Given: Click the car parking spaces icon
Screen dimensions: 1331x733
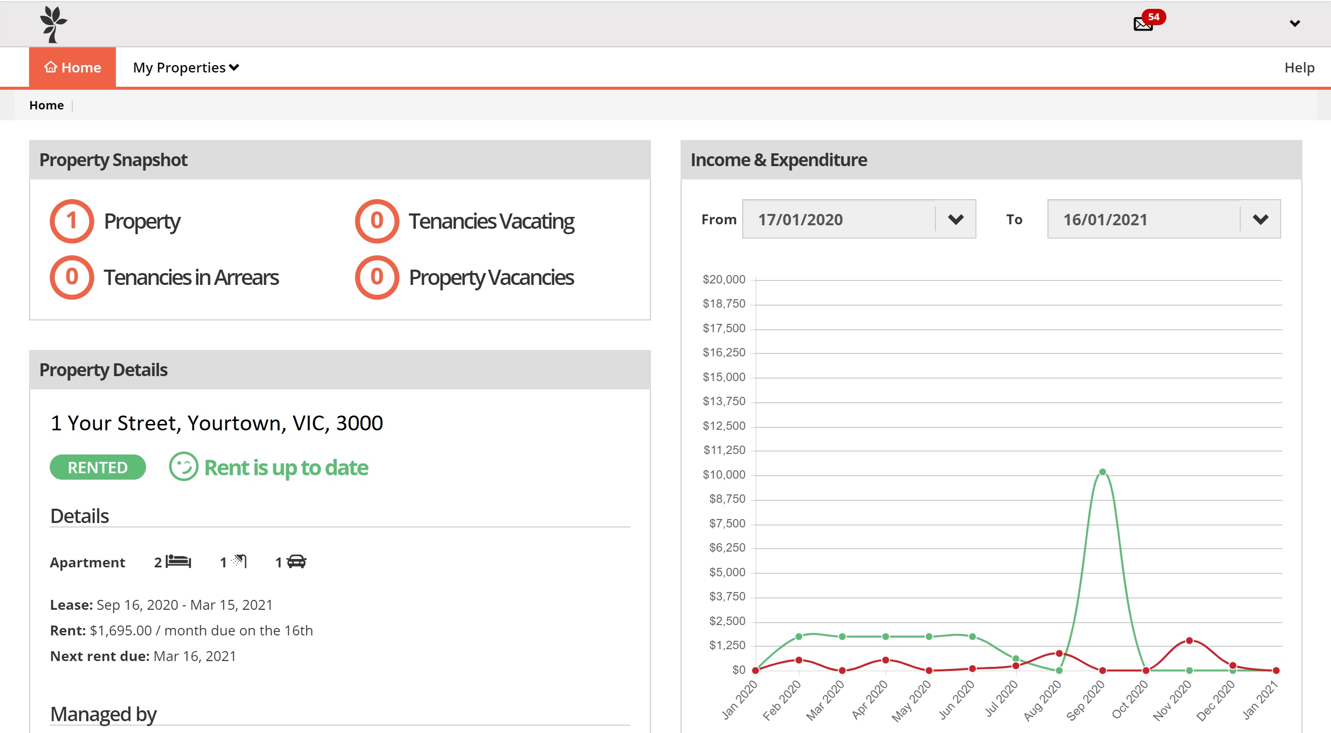Looking at the screenshot, I should point(296,561).
